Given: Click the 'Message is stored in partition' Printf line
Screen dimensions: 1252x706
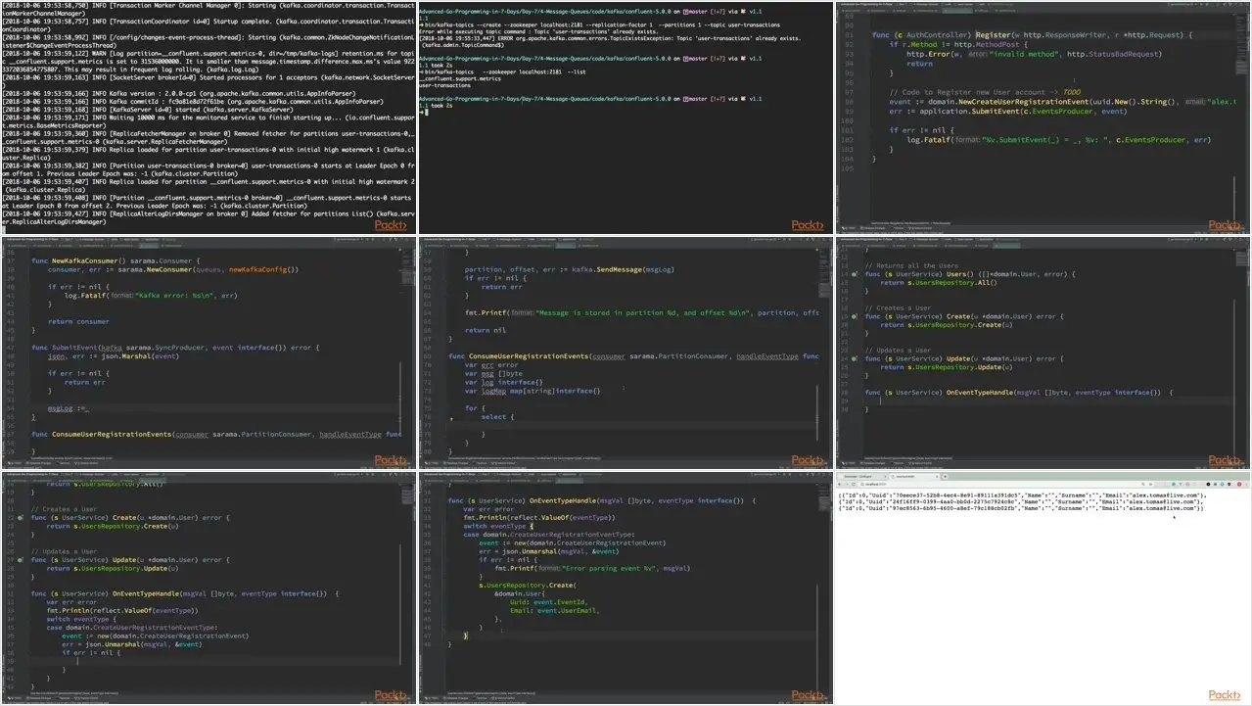Looking at the screenshot, I should point(642,312).
